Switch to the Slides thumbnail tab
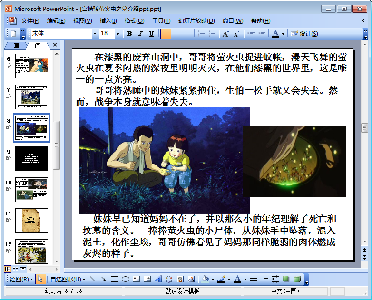372x300 pixels. click(x=38, y=45)
